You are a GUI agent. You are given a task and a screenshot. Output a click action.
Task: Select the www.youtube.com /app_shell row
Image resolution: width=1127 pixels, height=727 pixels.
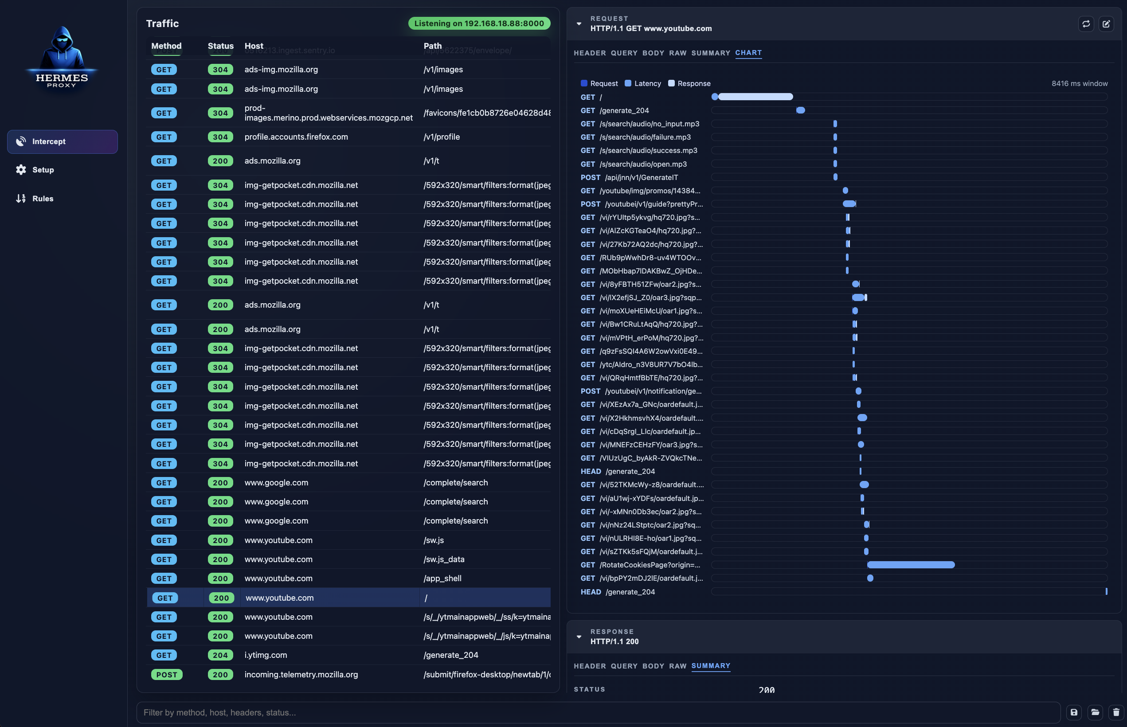pyautogui.click(x=348, y=578)
